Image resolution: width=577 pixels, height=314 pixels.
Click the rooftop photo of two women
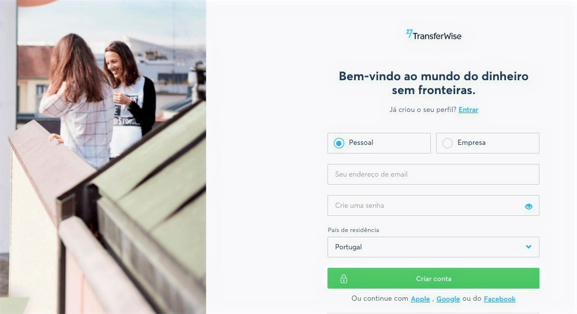103,157
